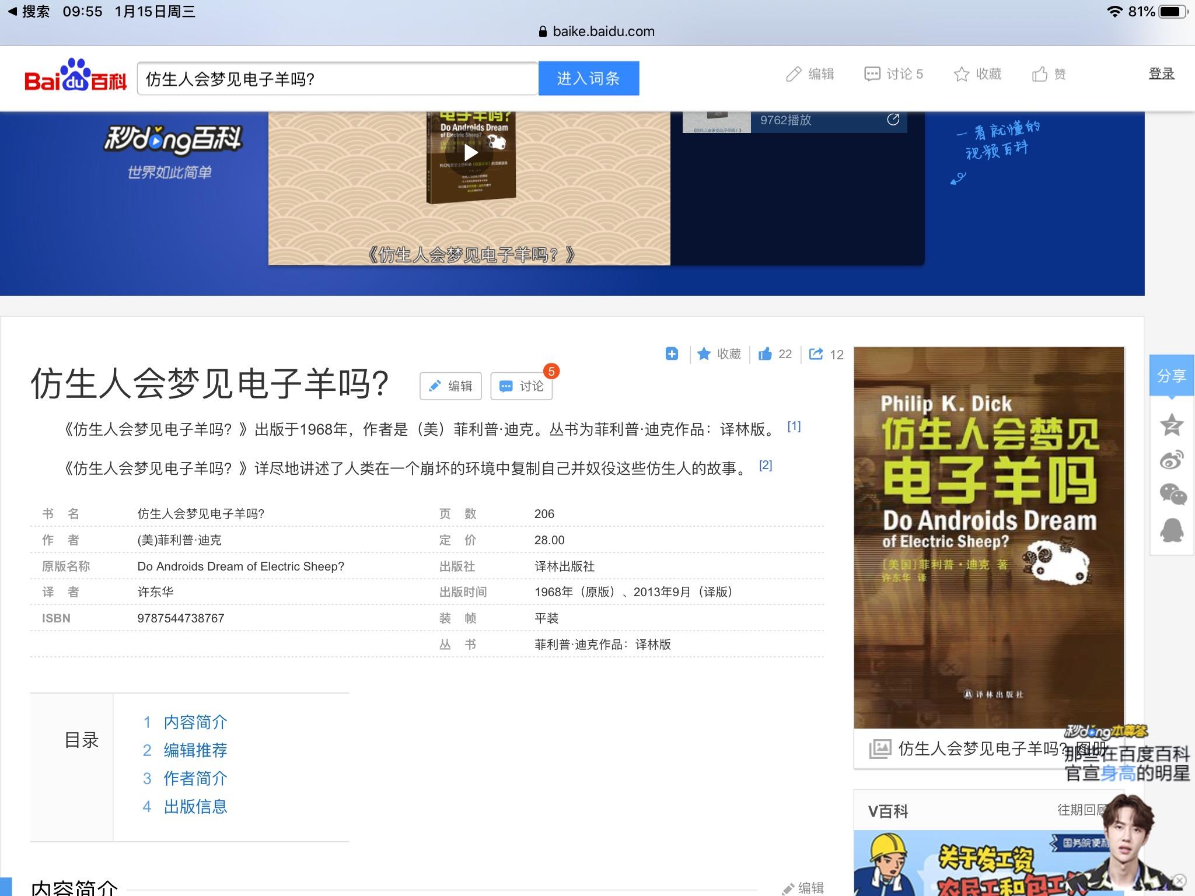1195x896 pixels.
Task: Click the 9762播放 share arrow icon
Action: click(893, 120)
